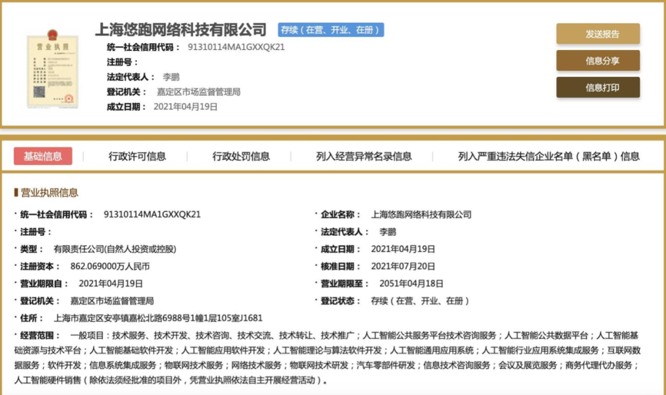Image resolution: width=666 pixels, height=395 pixels.
Task: Open 列入严重违法失信企业名单(黑名单)信息 tab
Action: point(549,157)
